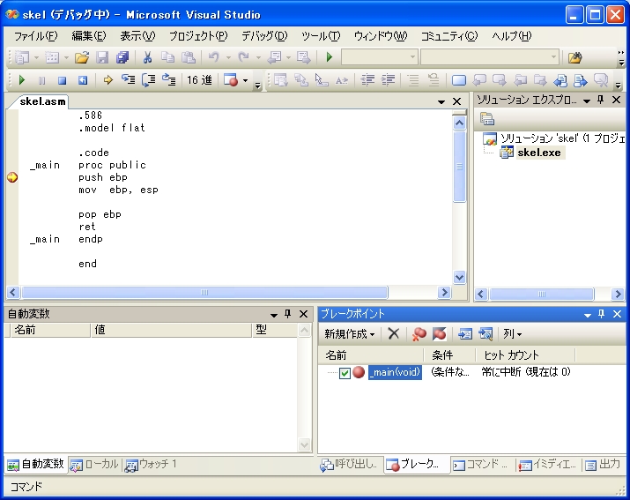Pause debugging with Break All button
The height and width of the screenshot is (500, 630).
click(x=41, y=80)
